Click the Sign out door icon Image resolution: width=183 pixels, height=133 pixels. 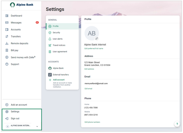tap(7, 119)
